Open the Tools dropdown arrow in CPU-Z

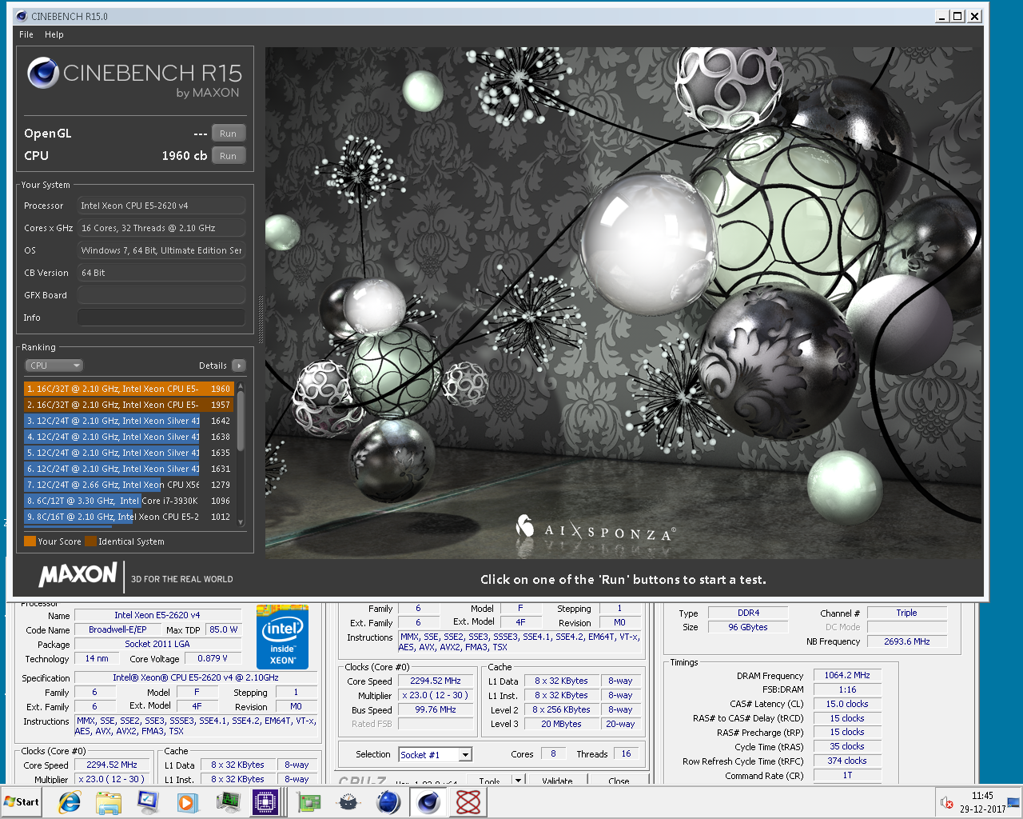coord(517,781)
